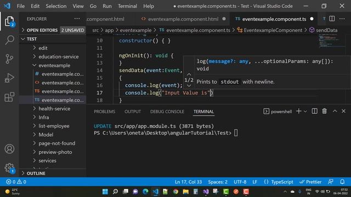The image size is (351, 197).
Task: Open the File menu
Action: [21, 6]
